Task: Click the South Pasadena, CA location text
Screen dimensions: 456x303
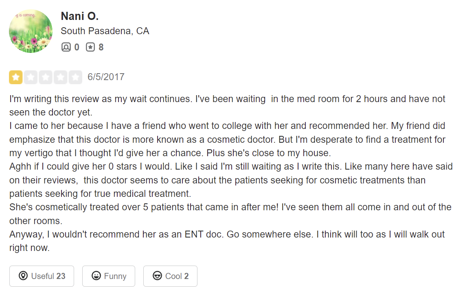Action: [x=105, y=31]
